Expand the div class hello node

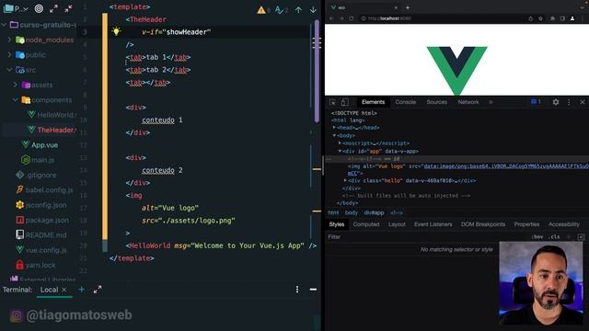(x=345, y=180)
